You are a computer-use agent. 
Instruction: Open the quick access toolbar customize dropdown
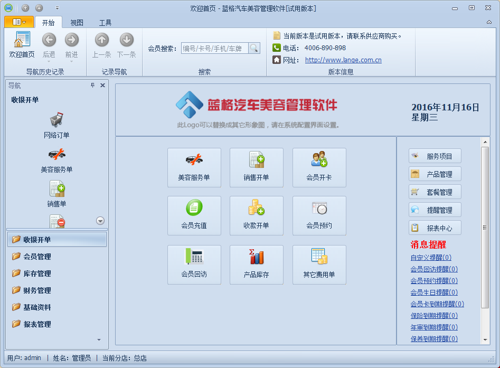pyautogui.click(x=57, y=8)
